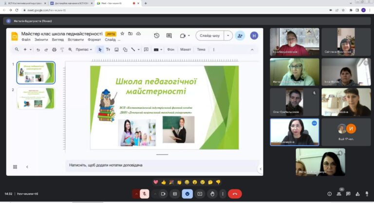Open the Припас zoom dropdown
This screenshot has width=374, height=203.
pyautogui.click(x=84, y=50)
